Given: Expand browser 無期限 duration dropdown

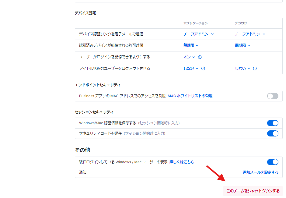Looking at the screenshot, I should coord(242,45).
